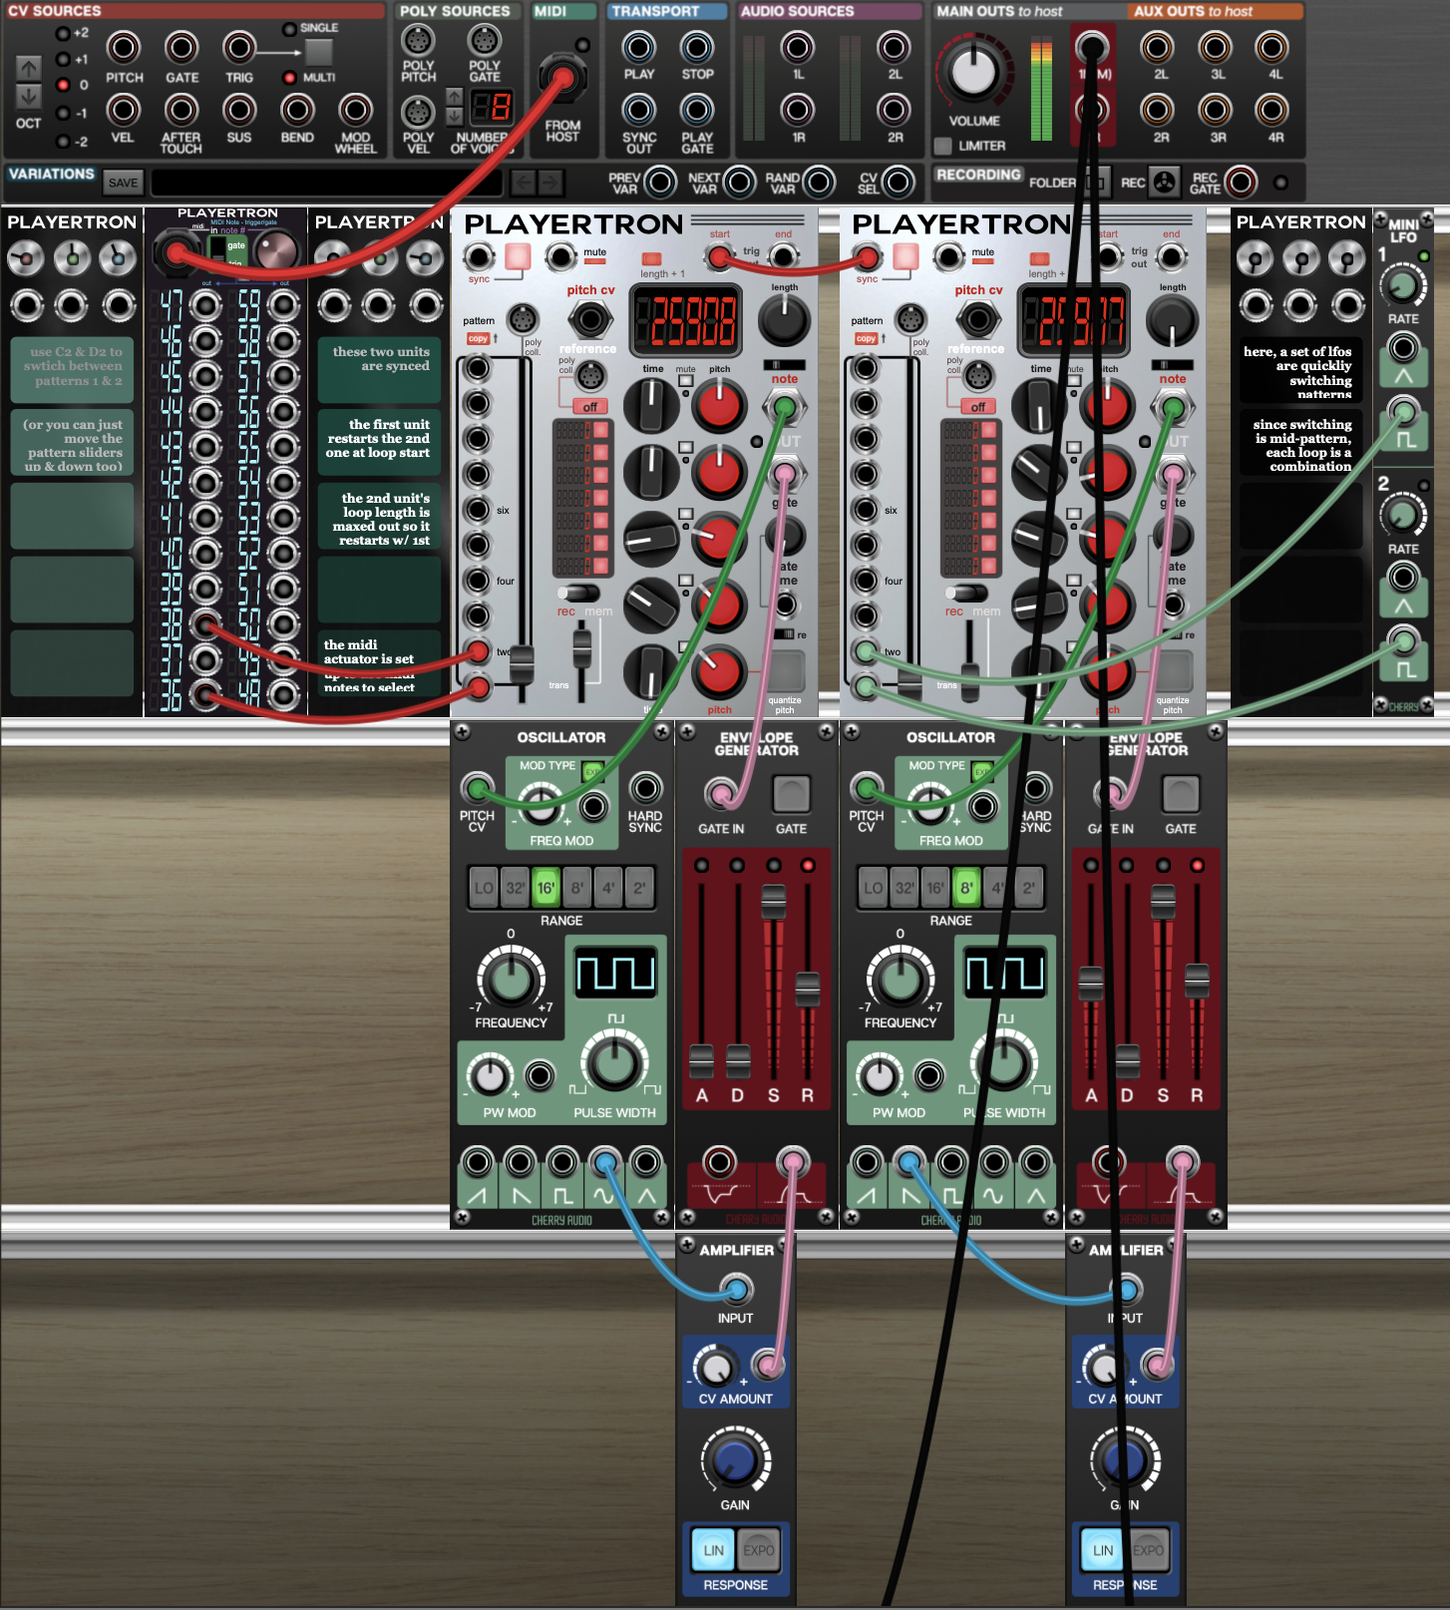Click the Mini LFO 1 rate knob
The width and height of the screenshot is (1450, 1610).
tap(1403, 286)
